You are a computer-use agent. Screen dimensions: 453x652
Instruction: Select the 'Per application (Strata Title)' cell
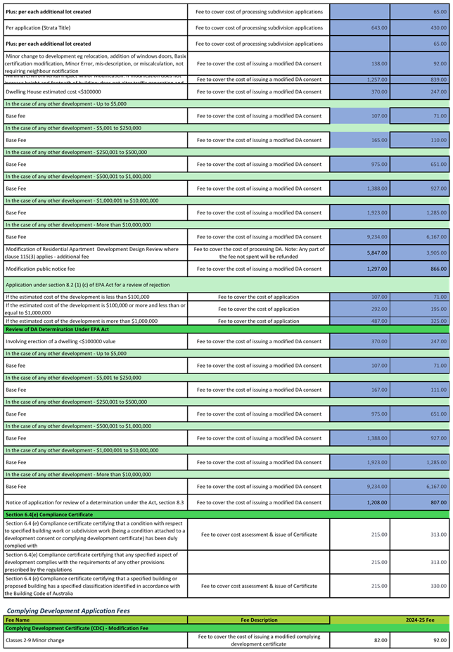click(96, 28)
